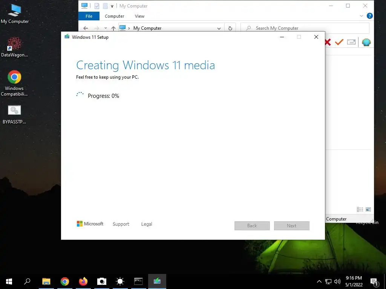The height and width of the screenshot is (289, 386).
Task: Open the volume speaker tray icon
Action: (337, 281)
